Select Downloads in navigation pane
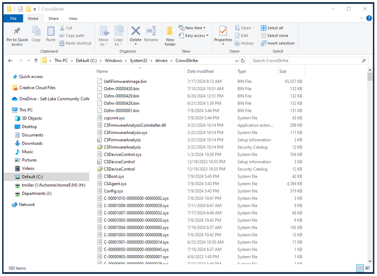 32,144
